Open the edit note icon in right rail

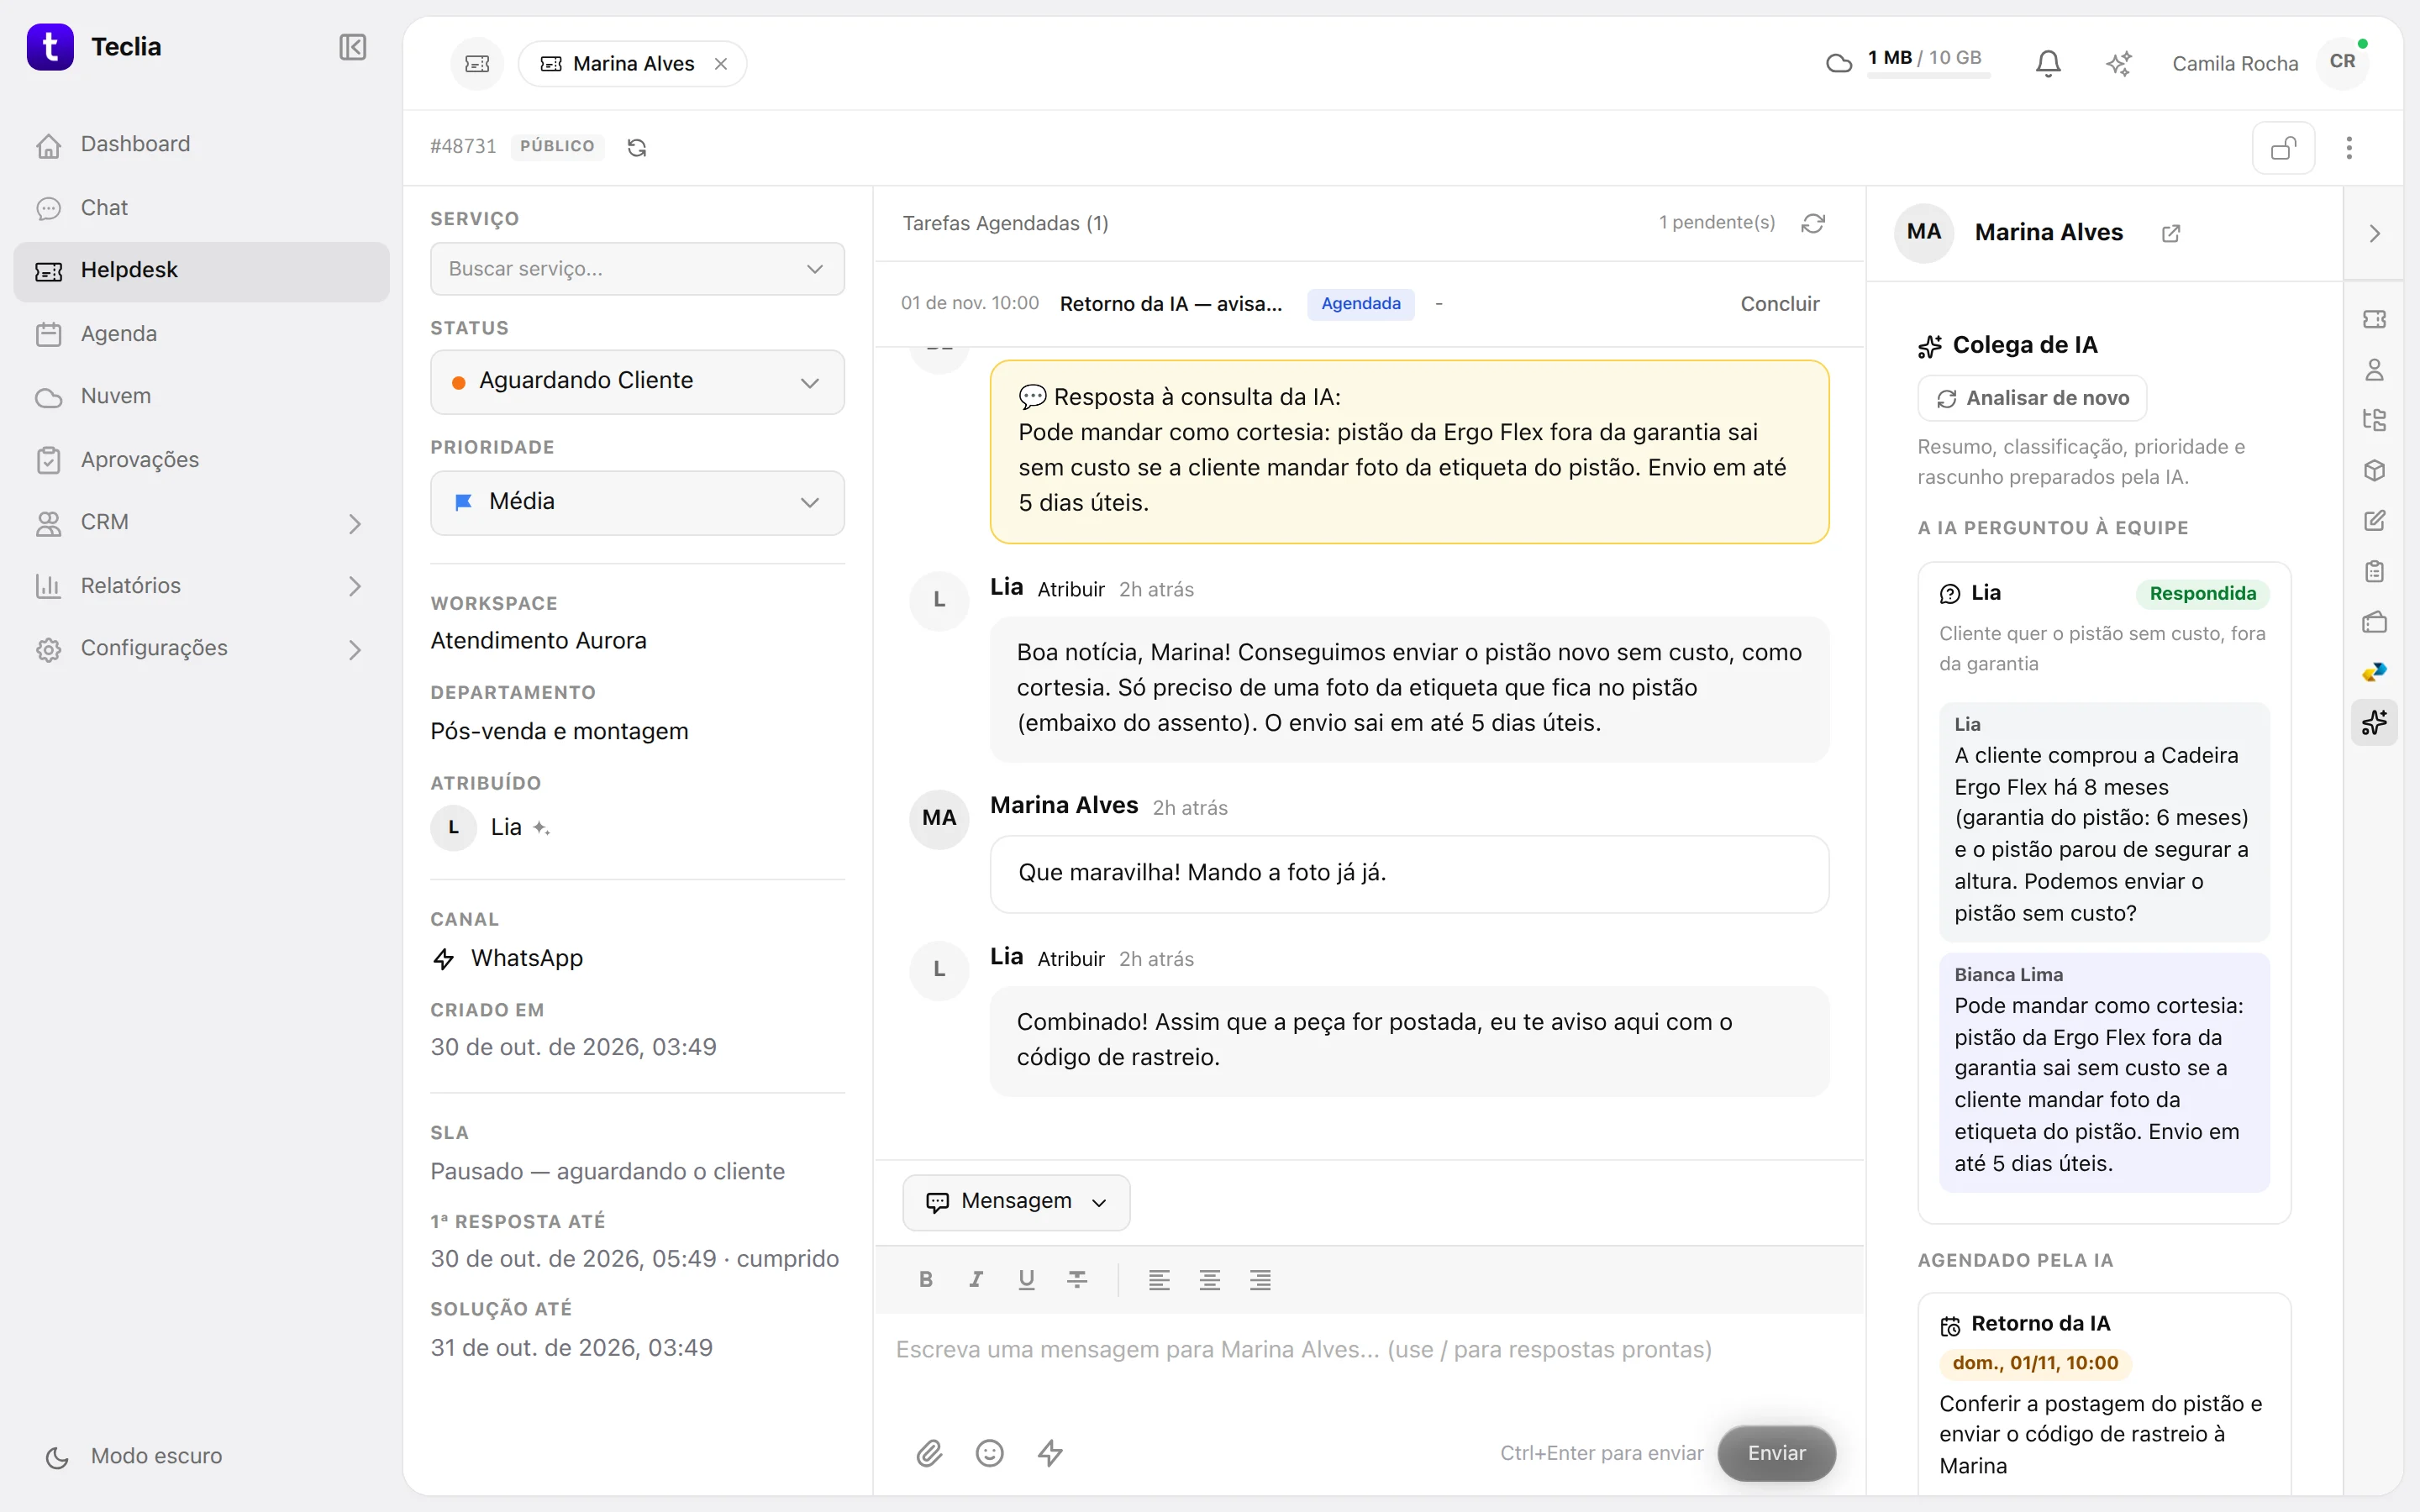point(2374,521)
